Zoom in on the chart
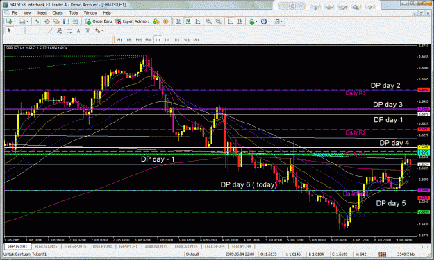 pos(209,21)
